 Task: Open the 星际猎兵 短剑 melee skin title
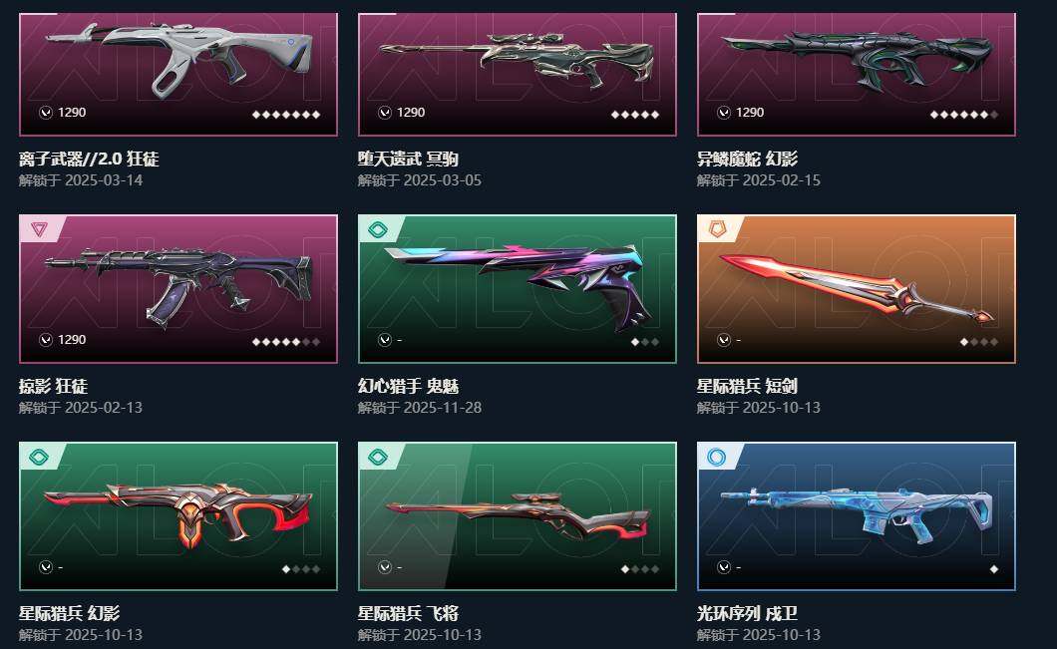coord(747,386)
